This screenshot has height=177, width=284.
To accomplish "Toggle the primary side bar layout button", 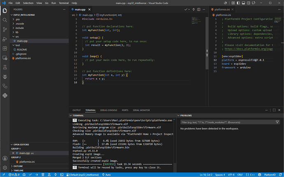I will tap(238, 3).
